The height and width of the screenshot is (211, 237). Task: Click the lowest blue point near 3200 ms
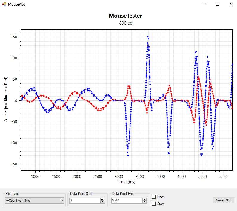[x=128, y=156]
